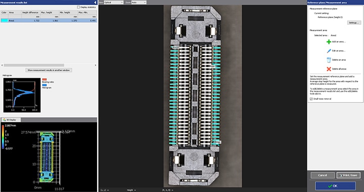Click the blue pencil Edit an area icon
This screenshot has width=364, height=192.
pos(329,51)
